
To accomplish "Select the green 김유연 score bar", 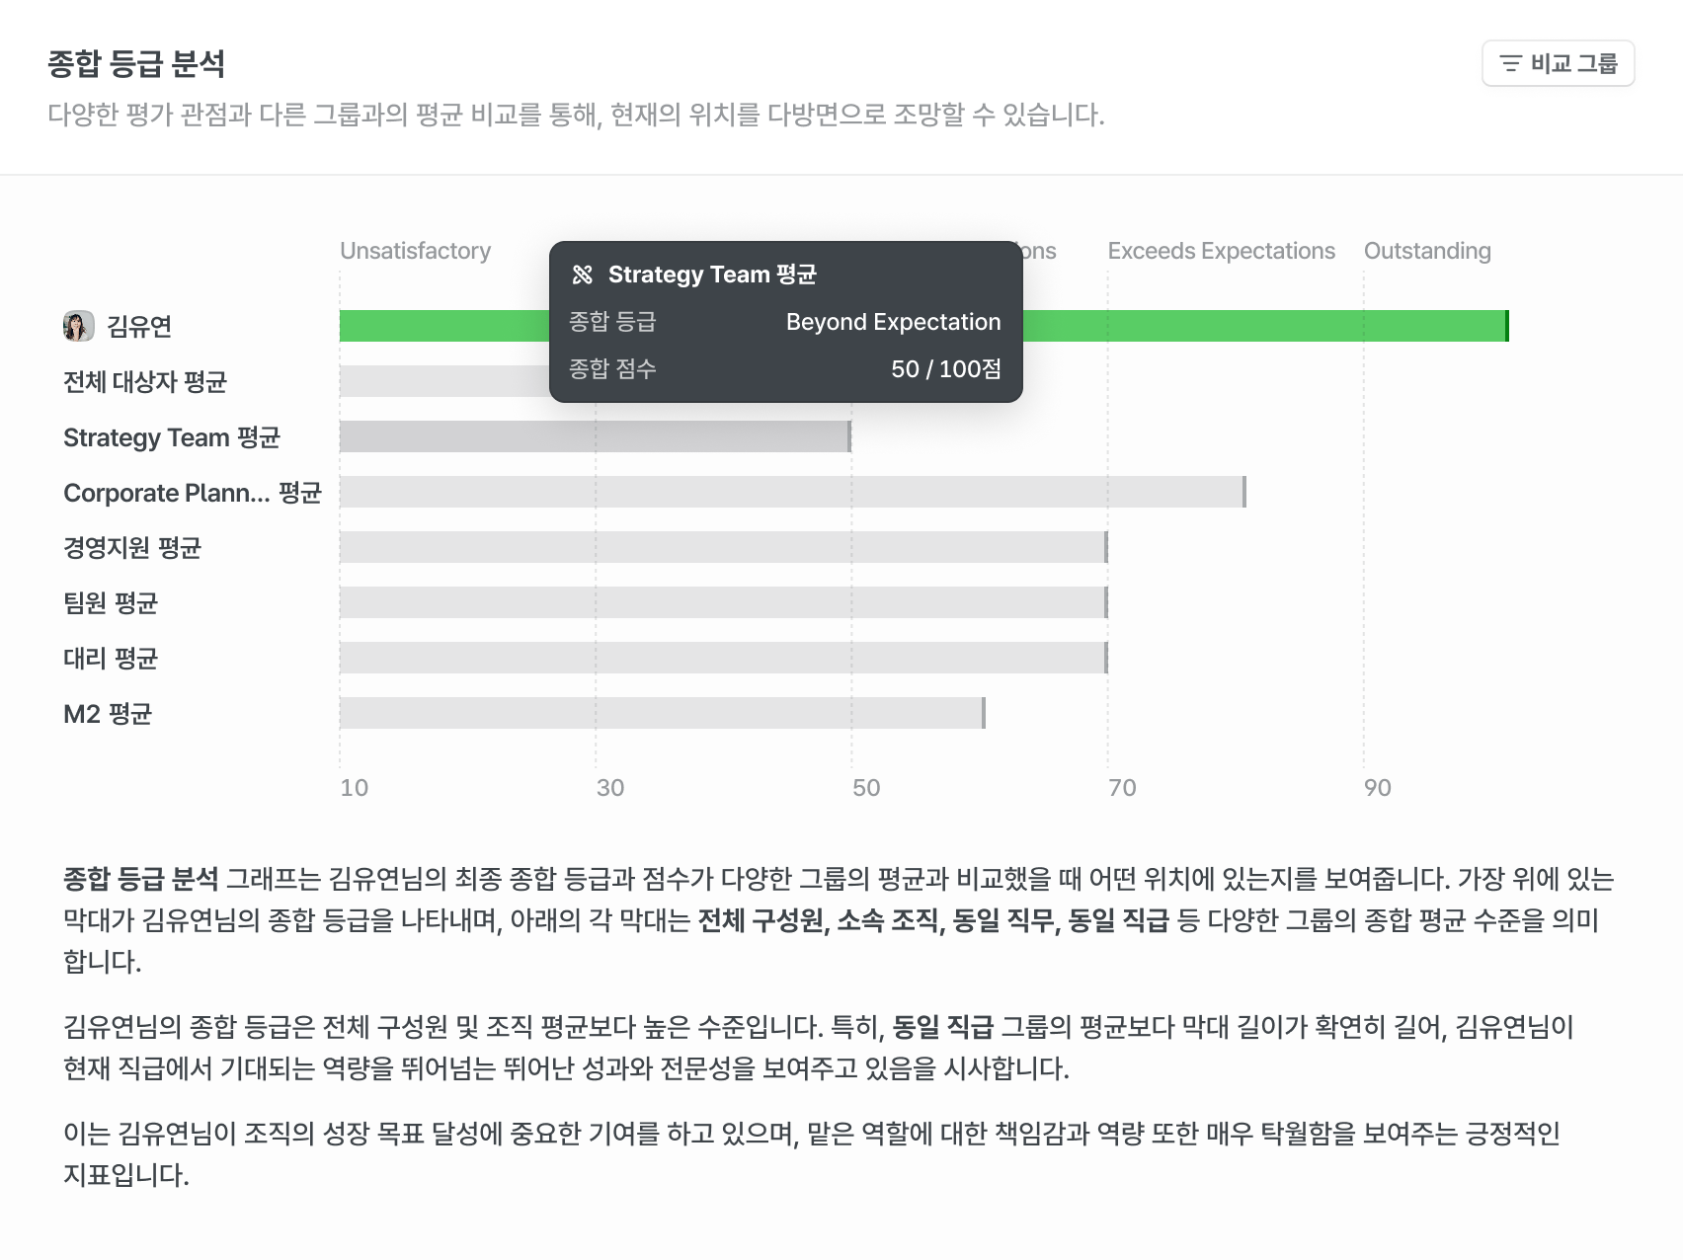I will tap(1264, 326).
